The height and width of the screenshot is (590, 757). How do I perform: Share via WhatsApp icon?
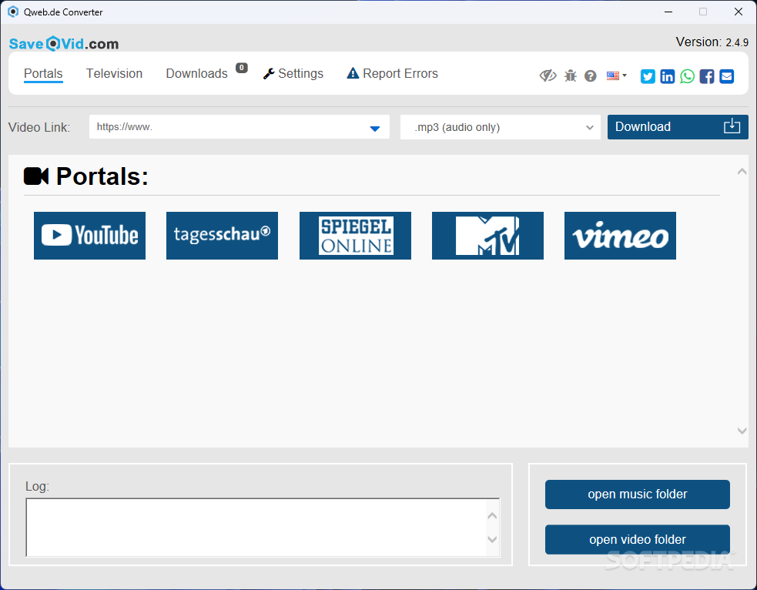coord(687,76)
